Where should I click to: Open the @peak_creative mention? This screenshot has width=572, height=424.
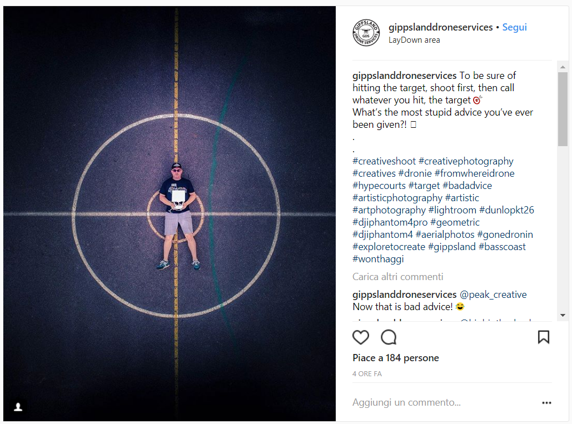pos(493,295)
